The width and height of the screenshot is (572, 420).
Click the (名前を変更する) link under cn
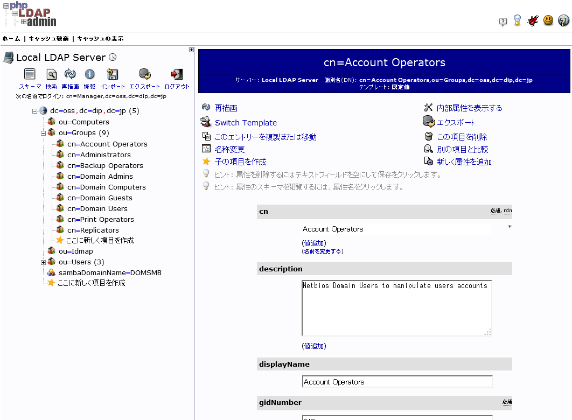tap(323, 251)
